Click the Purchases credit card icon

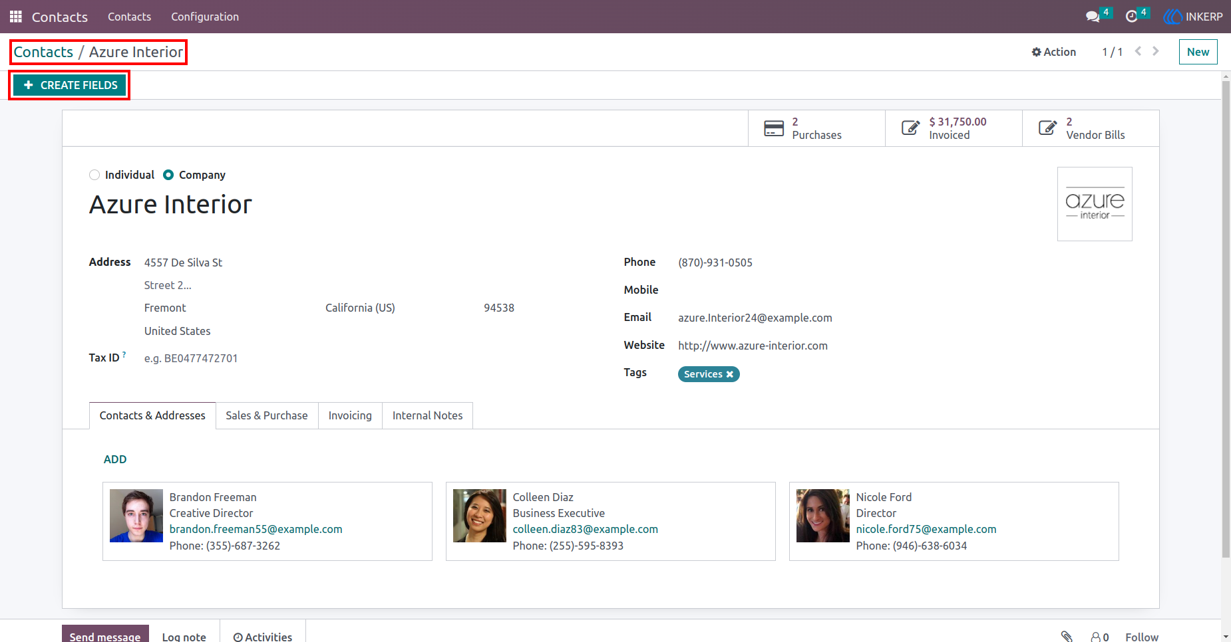pos(774,128)
